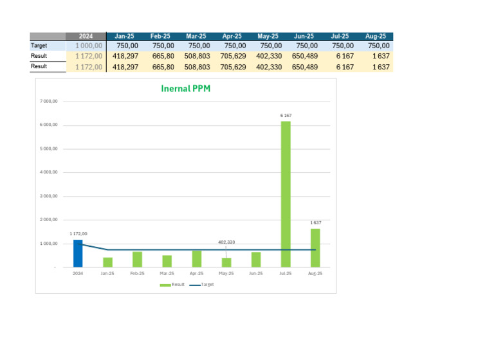Click the 7 000,00 y-axis label

point(48,102)
